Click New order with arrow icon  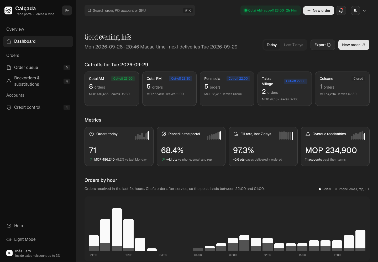(x=354, y=45)
